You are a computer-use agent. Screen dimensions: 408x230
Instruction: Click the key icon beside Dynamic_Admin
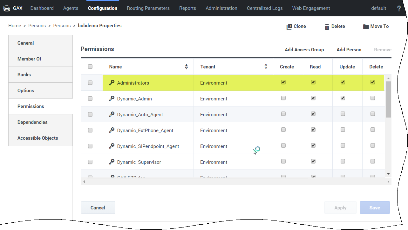[112, 99]
